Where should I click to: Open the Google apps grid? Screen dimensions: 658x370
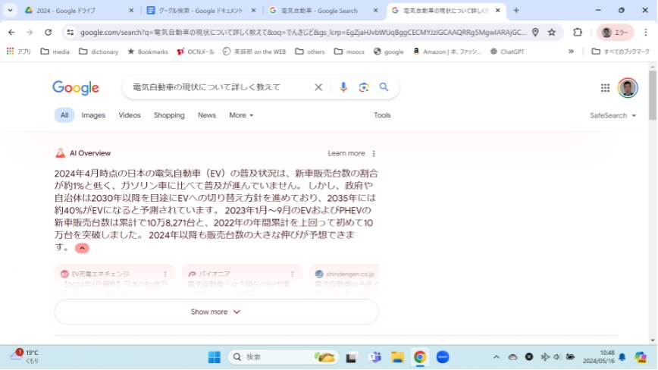pyautogui.click(x=605, y=88)
